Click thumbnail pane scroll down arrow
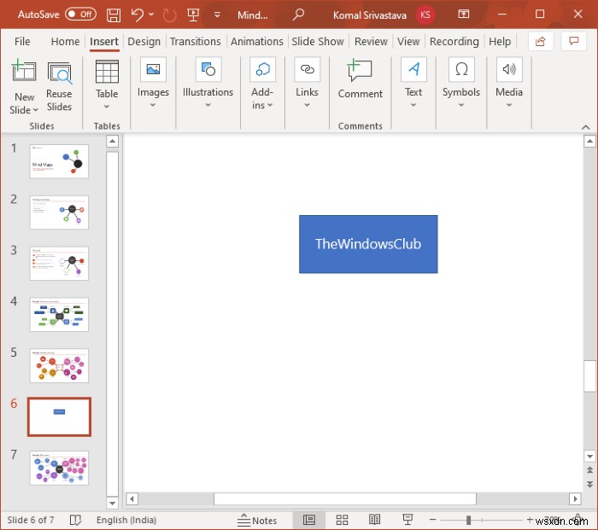Screen dimensions: 598x530 112,503
